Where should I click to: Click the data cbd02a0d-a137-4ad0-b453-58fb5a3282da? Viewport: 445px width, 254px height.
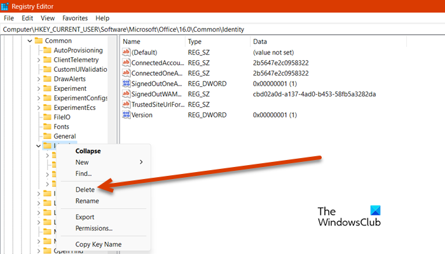point(314,94)
